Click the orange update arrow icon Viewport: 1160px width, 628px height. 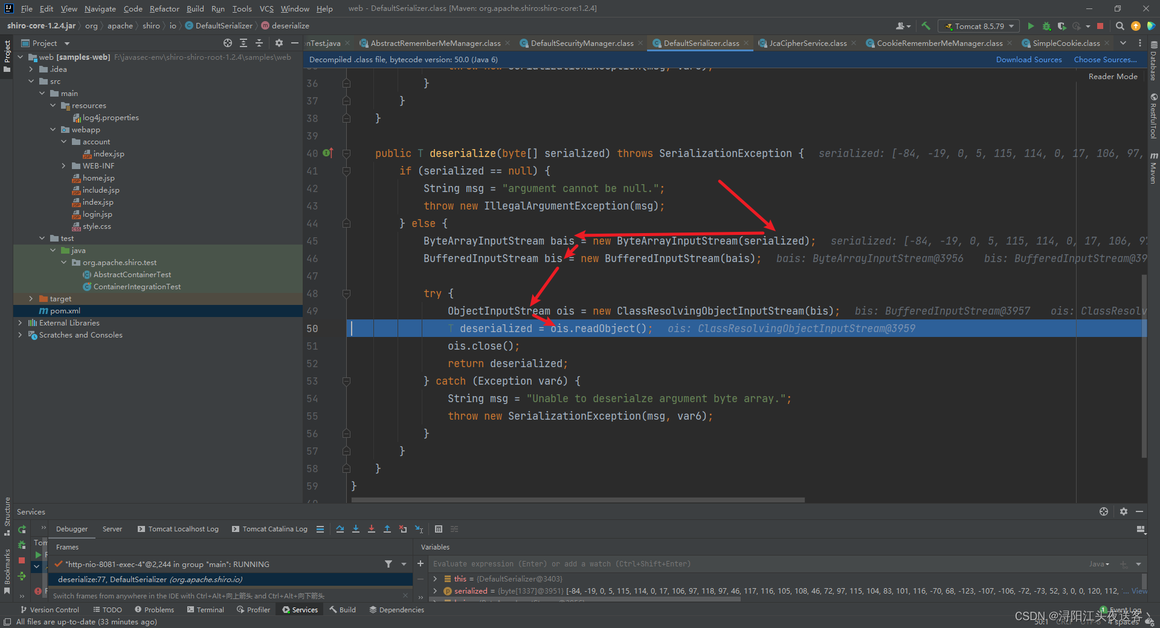click(1135, 26)
